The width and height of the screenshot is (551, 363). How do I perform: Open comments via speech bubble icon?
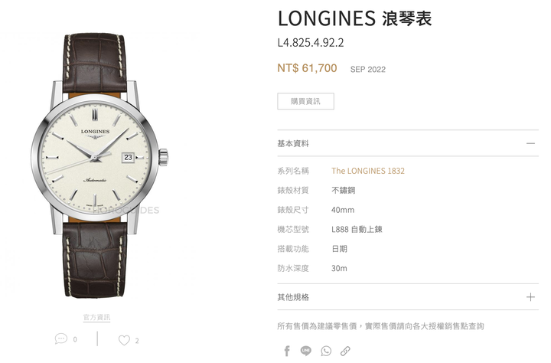(60, 338)
